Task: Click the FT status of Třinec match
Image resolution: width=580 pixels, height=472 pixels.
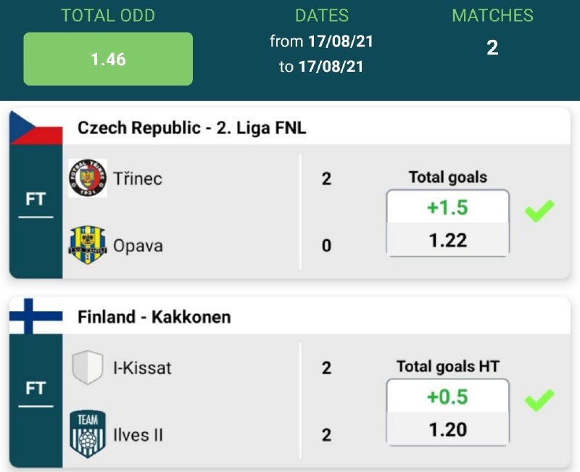Action: click(x=36, y=199)
